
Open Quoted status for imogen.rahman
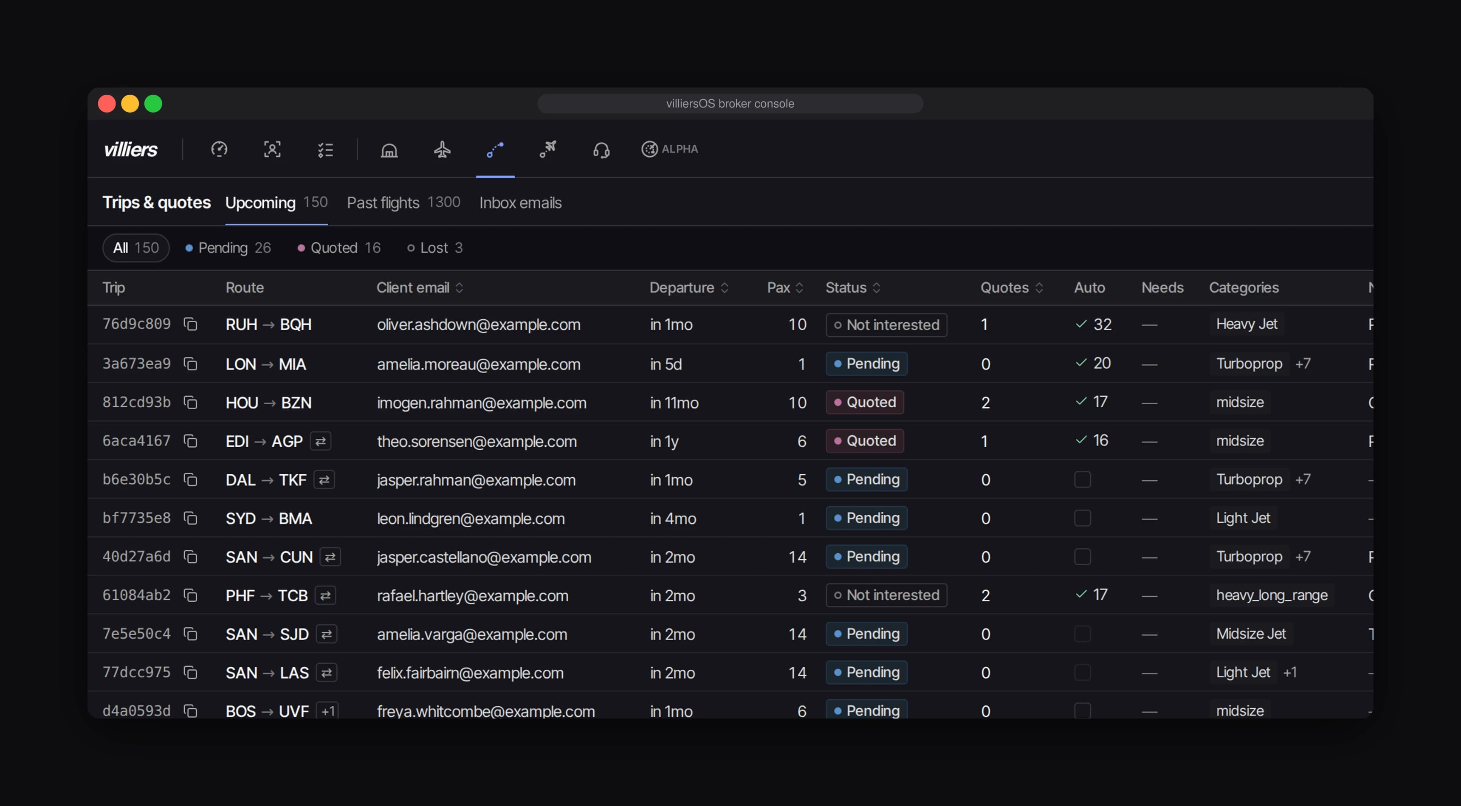coord(864,402)
